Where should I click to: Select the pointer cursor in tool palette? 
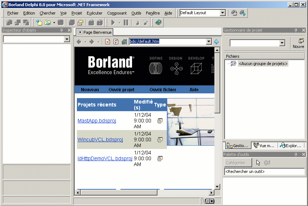click(x=258, y=163)
